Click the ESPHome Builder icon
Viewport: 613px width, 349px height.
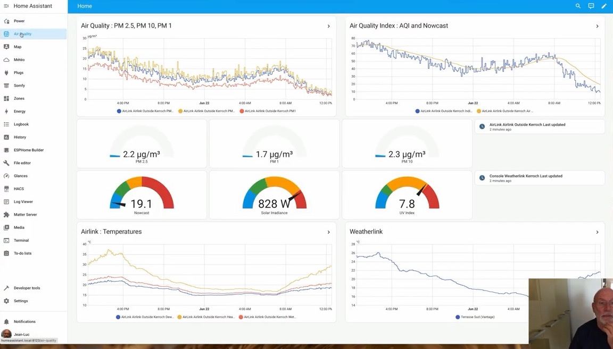click(6, 150)
